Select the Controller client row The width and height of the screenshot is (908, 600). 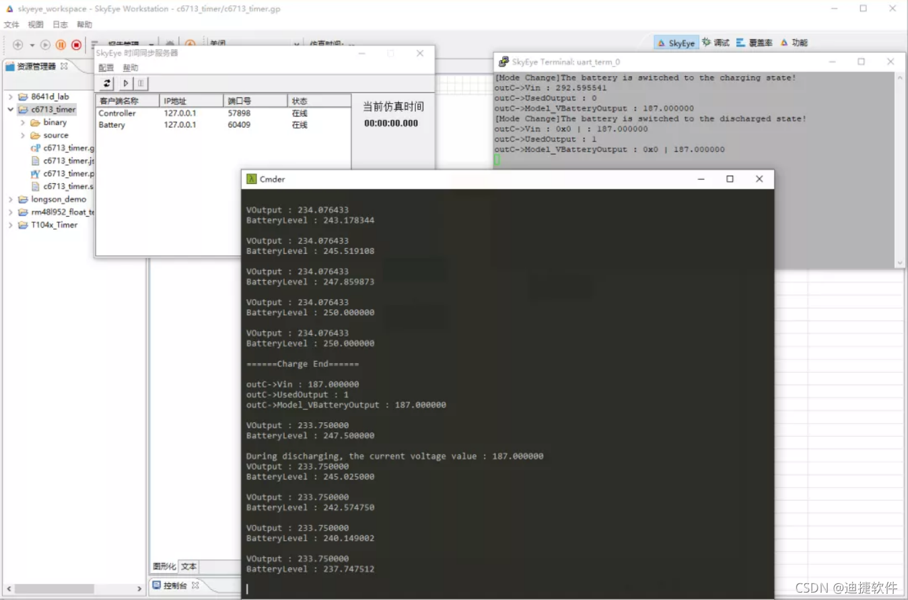(223, 113)
